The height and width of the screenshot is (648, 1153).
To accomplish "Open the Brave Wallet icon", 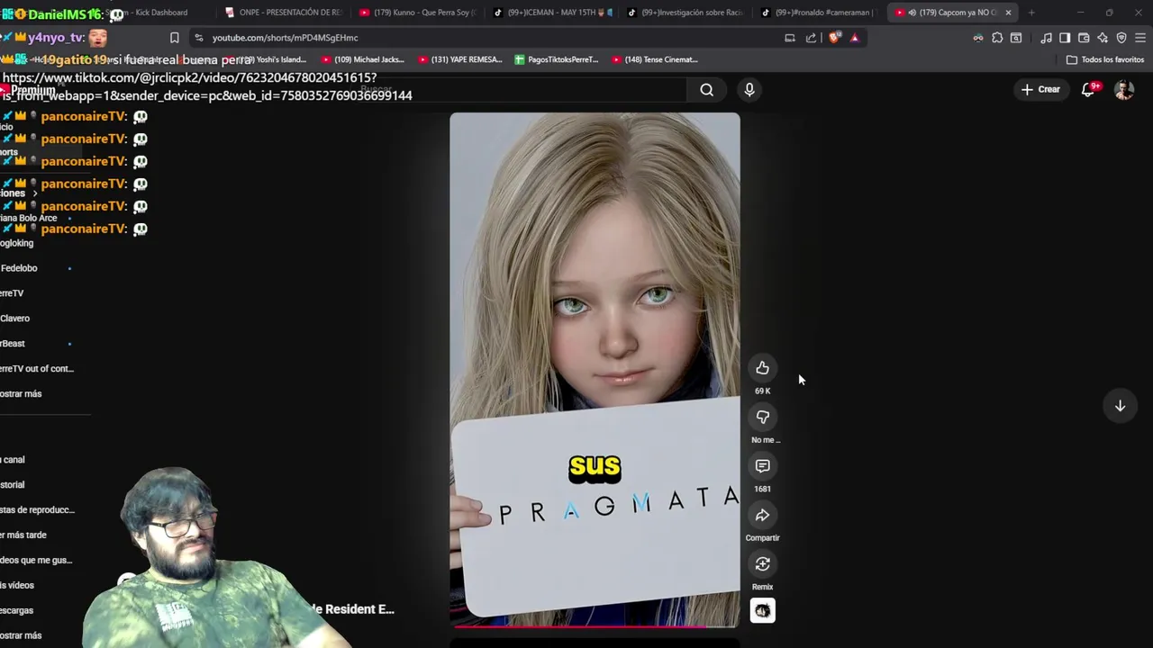I will 1084,38.
